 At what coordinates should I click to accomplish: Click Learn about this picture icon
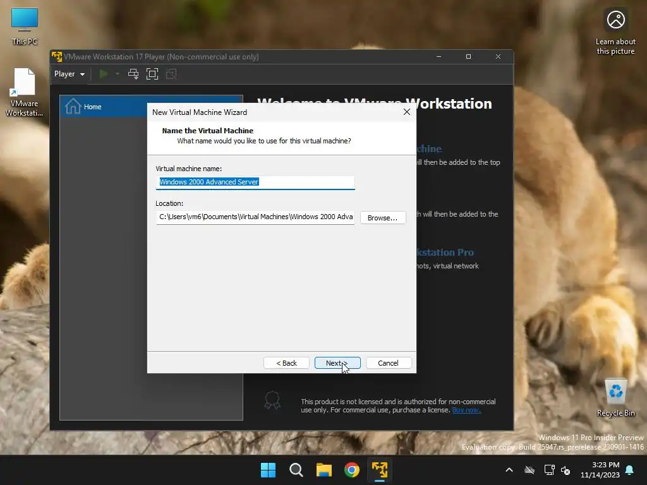point(615,32)
